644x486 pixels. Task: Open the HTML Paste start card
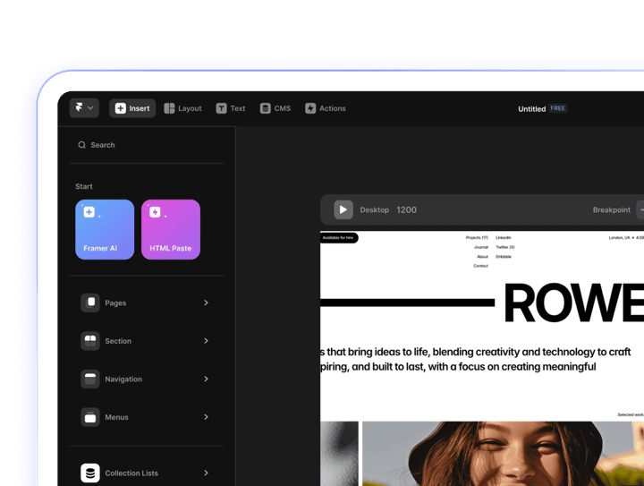tap(171, 230)
